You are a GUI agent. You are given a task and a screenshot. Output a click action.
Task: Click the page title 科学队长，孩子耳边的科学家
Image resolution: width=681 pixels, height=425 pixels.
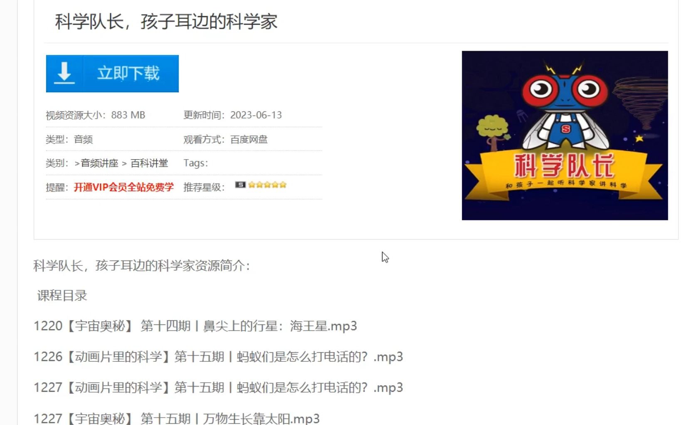166,22
